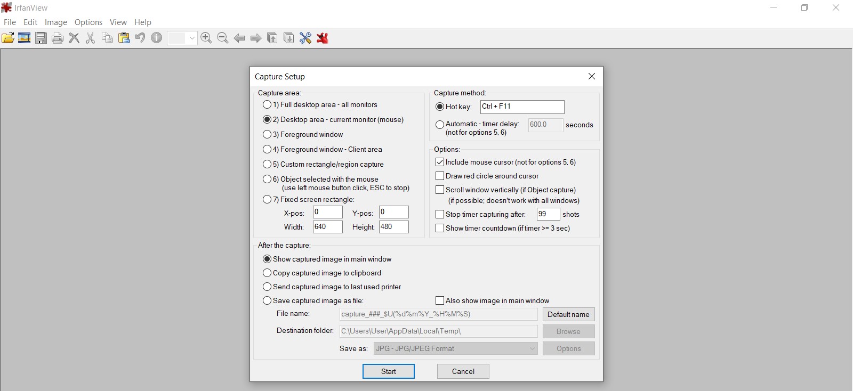Click the Open file folder icon
The width and height of the screenshot is (853, 391).
[8, 38]
